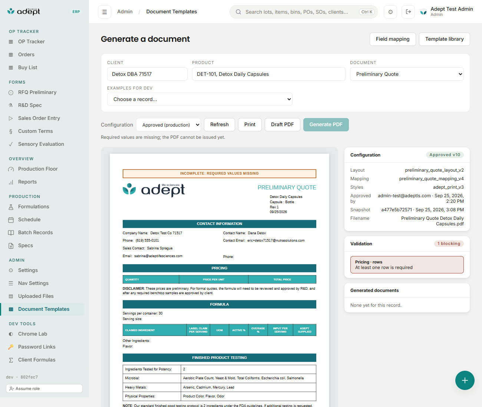Focus the global search field
Screen dimensions: 482x407
[x=304, y=12]
